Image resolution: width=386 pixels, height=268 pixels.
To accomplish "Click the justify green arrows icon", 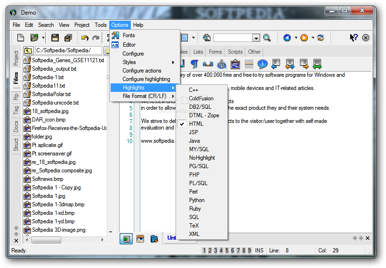I will [x=317, y=64].
